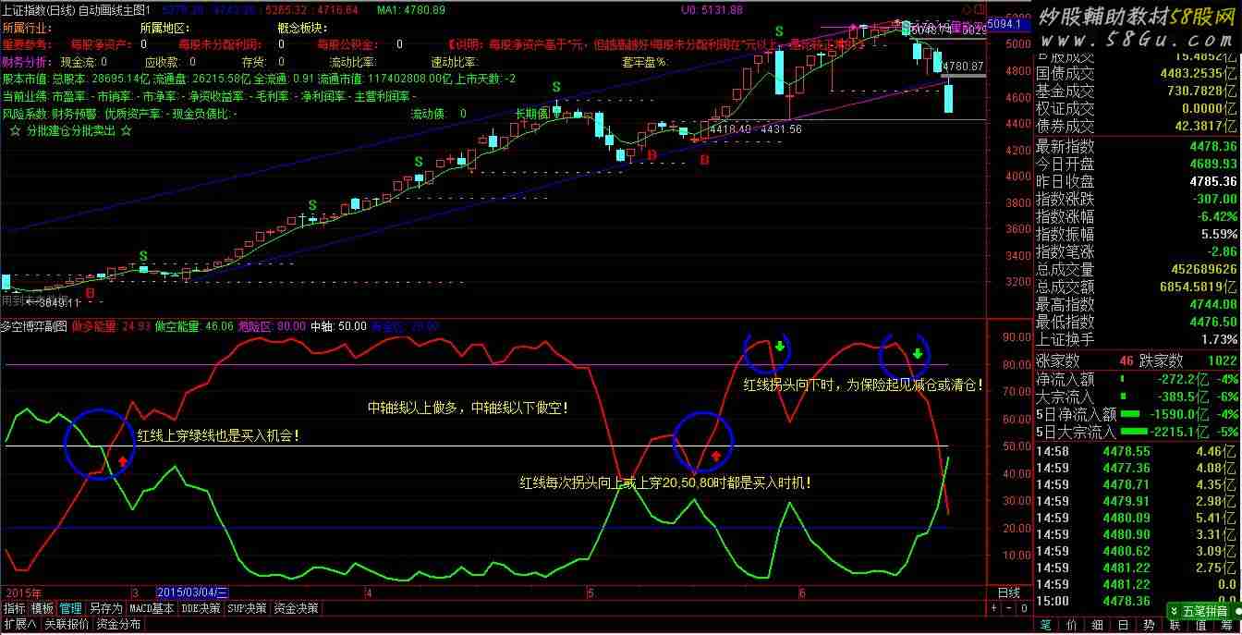Image resolution: width=1242 pixels, height=635 pixels.
Task: Select the 资金决策 tab
Action: pos(297,608)
